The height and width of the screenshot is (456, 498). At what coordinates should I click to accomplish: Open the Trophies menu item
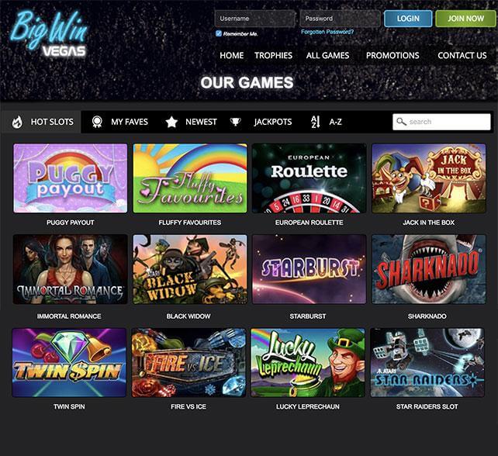(273, 55)
